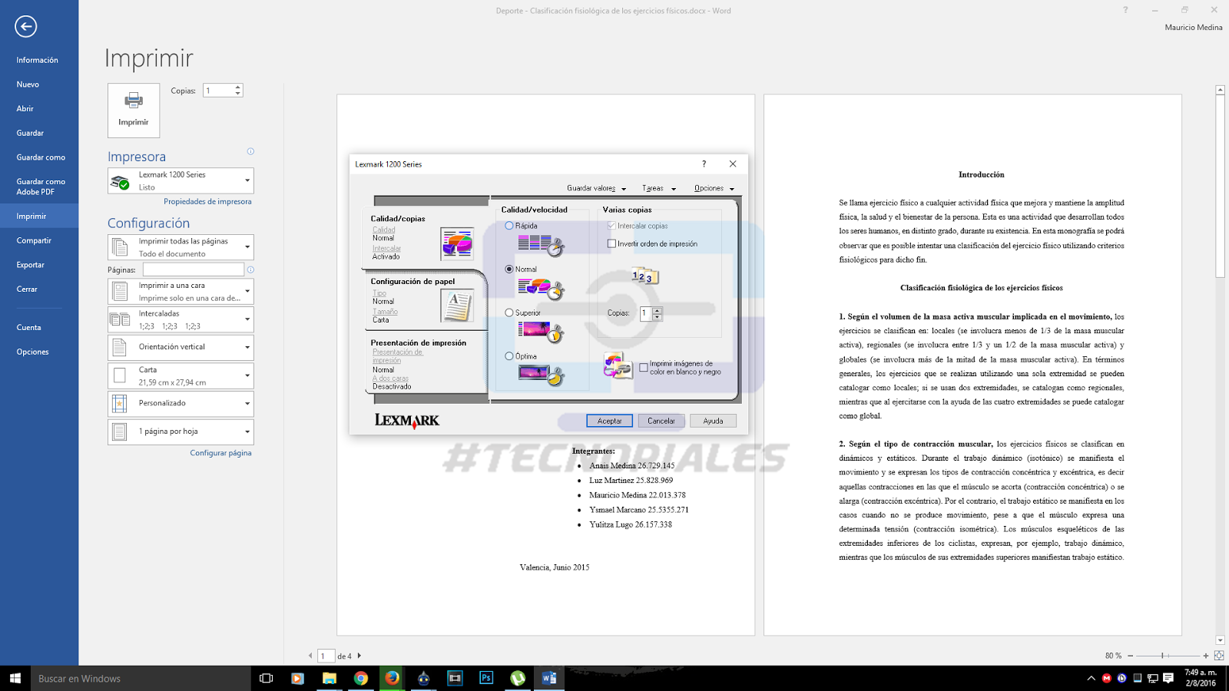The height and width of the screenshot is (691, 1229).
Task: Open the Windows Start menu
Action: (15, 679)
